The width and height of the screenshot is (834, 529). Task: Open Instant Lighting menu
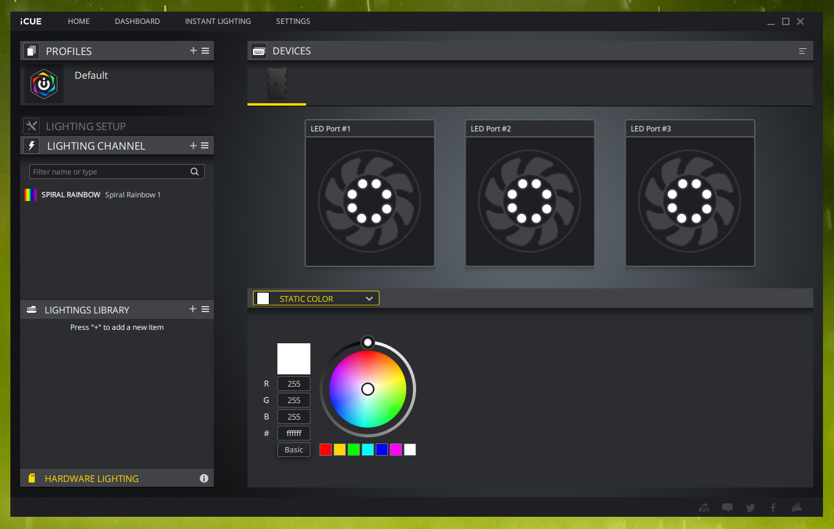coord(218,21)
